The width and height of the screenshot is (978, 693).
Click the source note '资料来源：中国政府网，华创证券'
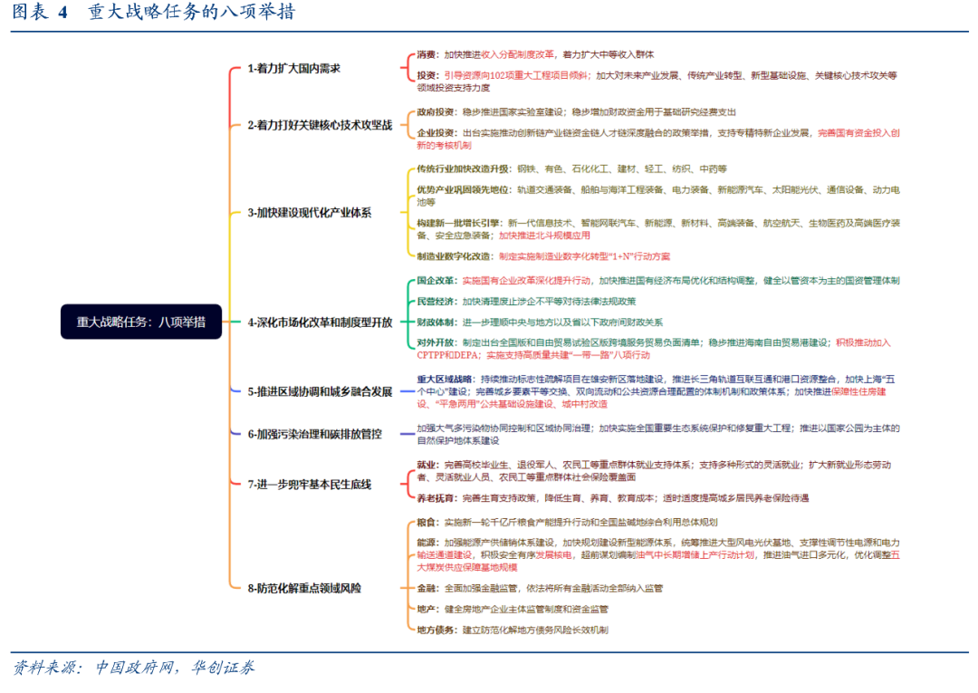click(x=133, y=668)
